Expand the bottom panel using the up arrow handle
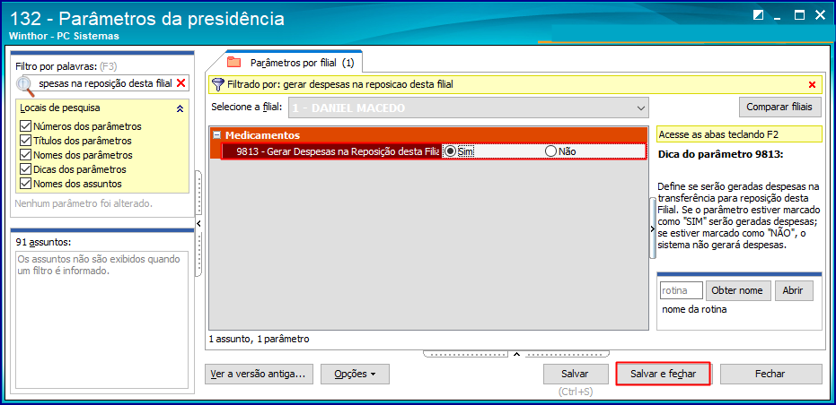This screenshot has width=836, height=405. point(516,353)
